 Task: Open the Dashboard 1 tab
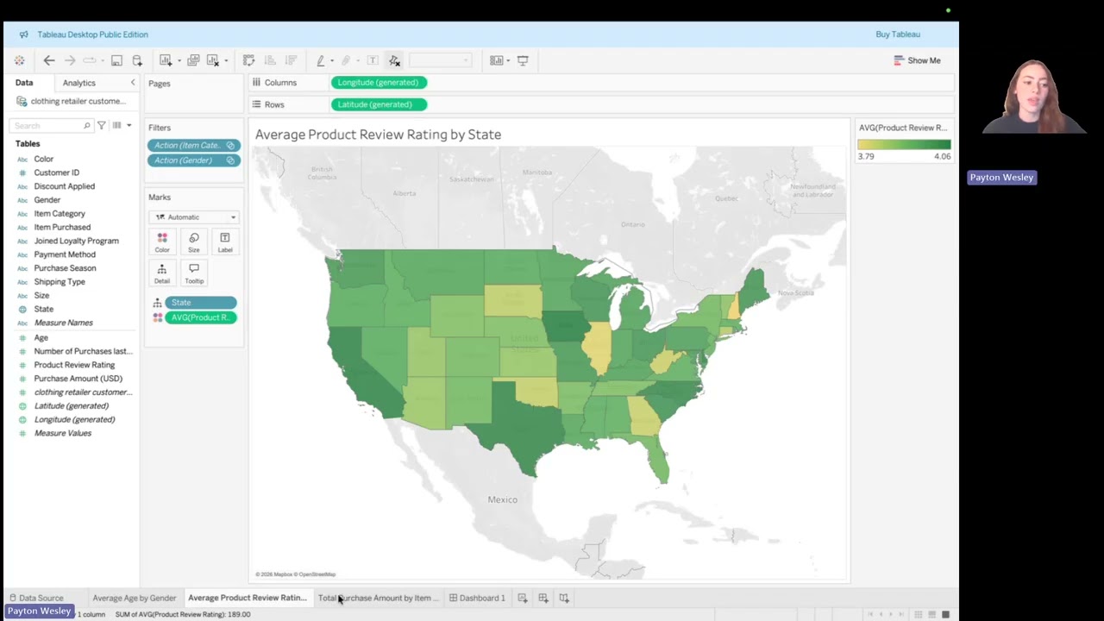[x=477, y=598]
